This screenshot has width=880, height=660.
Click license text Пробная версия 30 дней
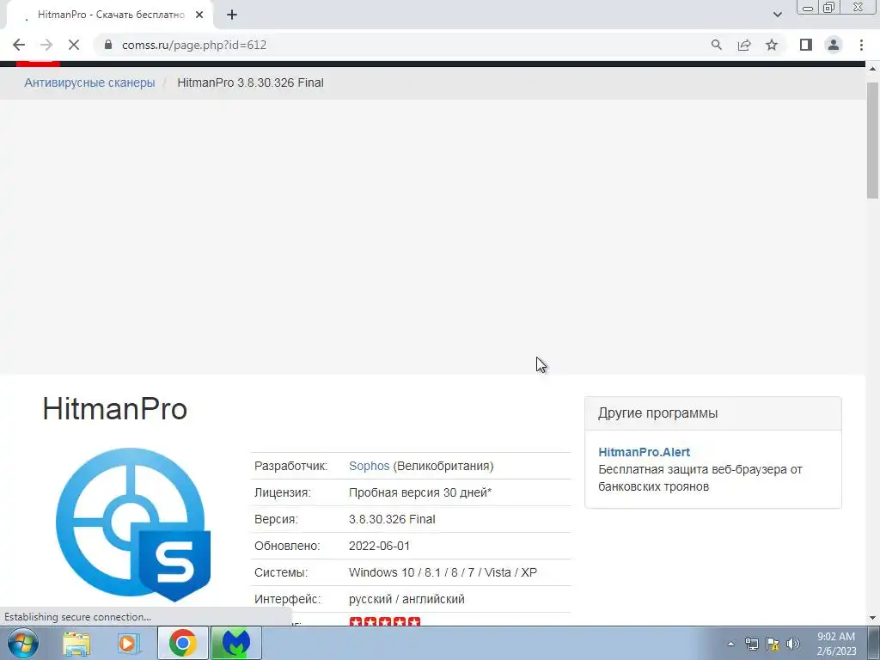pos(419,492)
